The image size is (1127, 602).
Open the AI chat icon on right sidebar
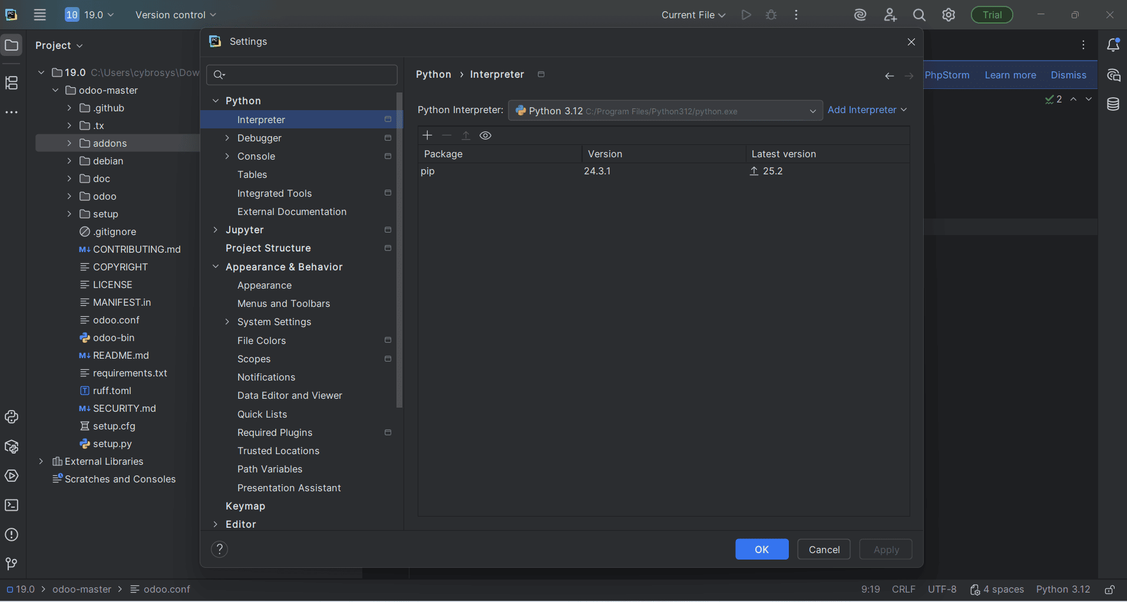pos(1113,75)
